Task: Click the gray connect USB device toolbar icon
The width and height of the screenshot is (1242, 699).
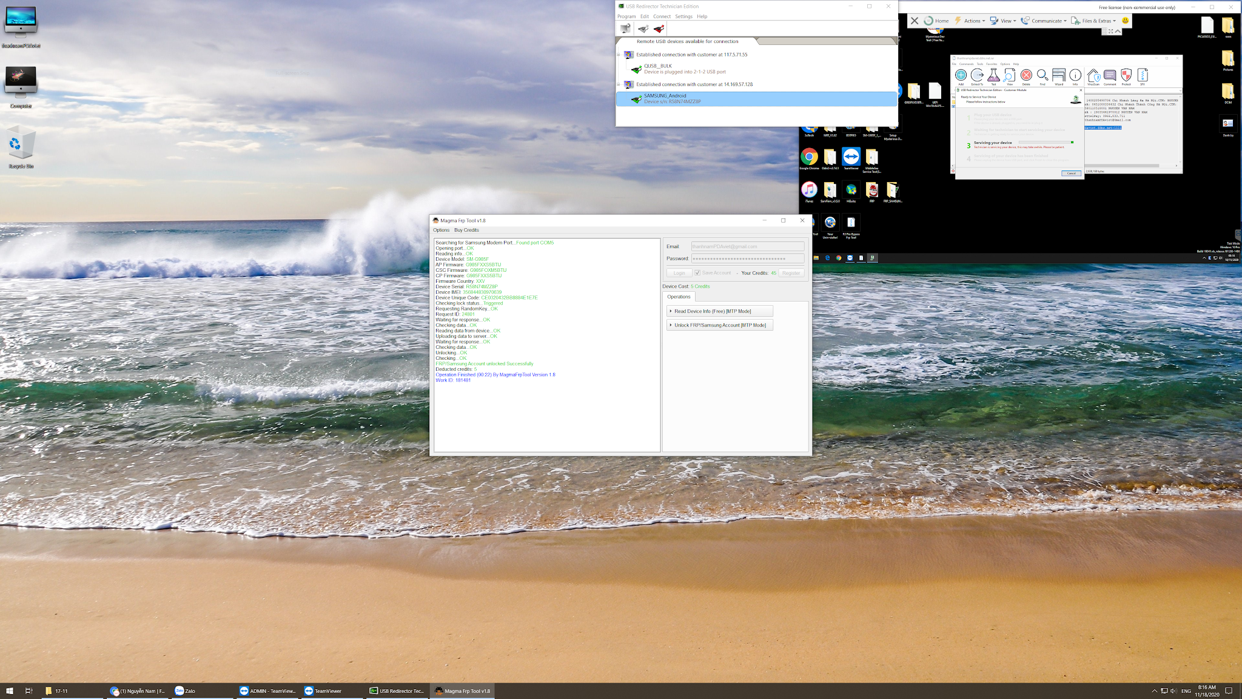Action: point(643,29)
